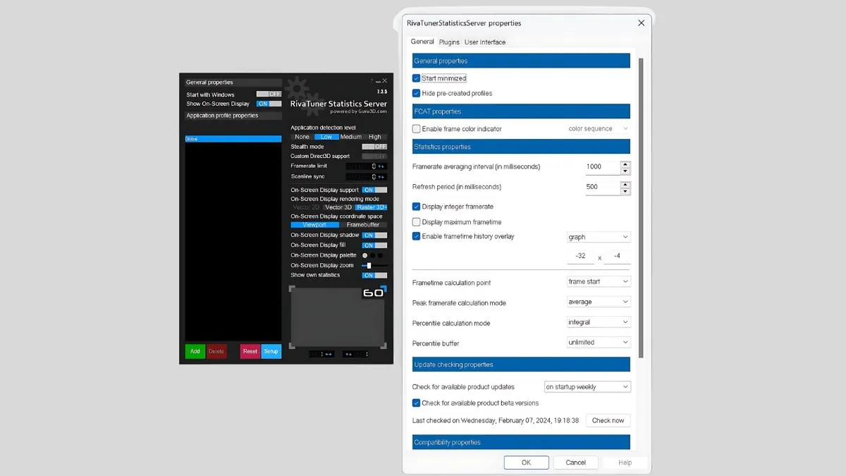Enable Display maximum frametime checkbox

[x=417, y=222]
